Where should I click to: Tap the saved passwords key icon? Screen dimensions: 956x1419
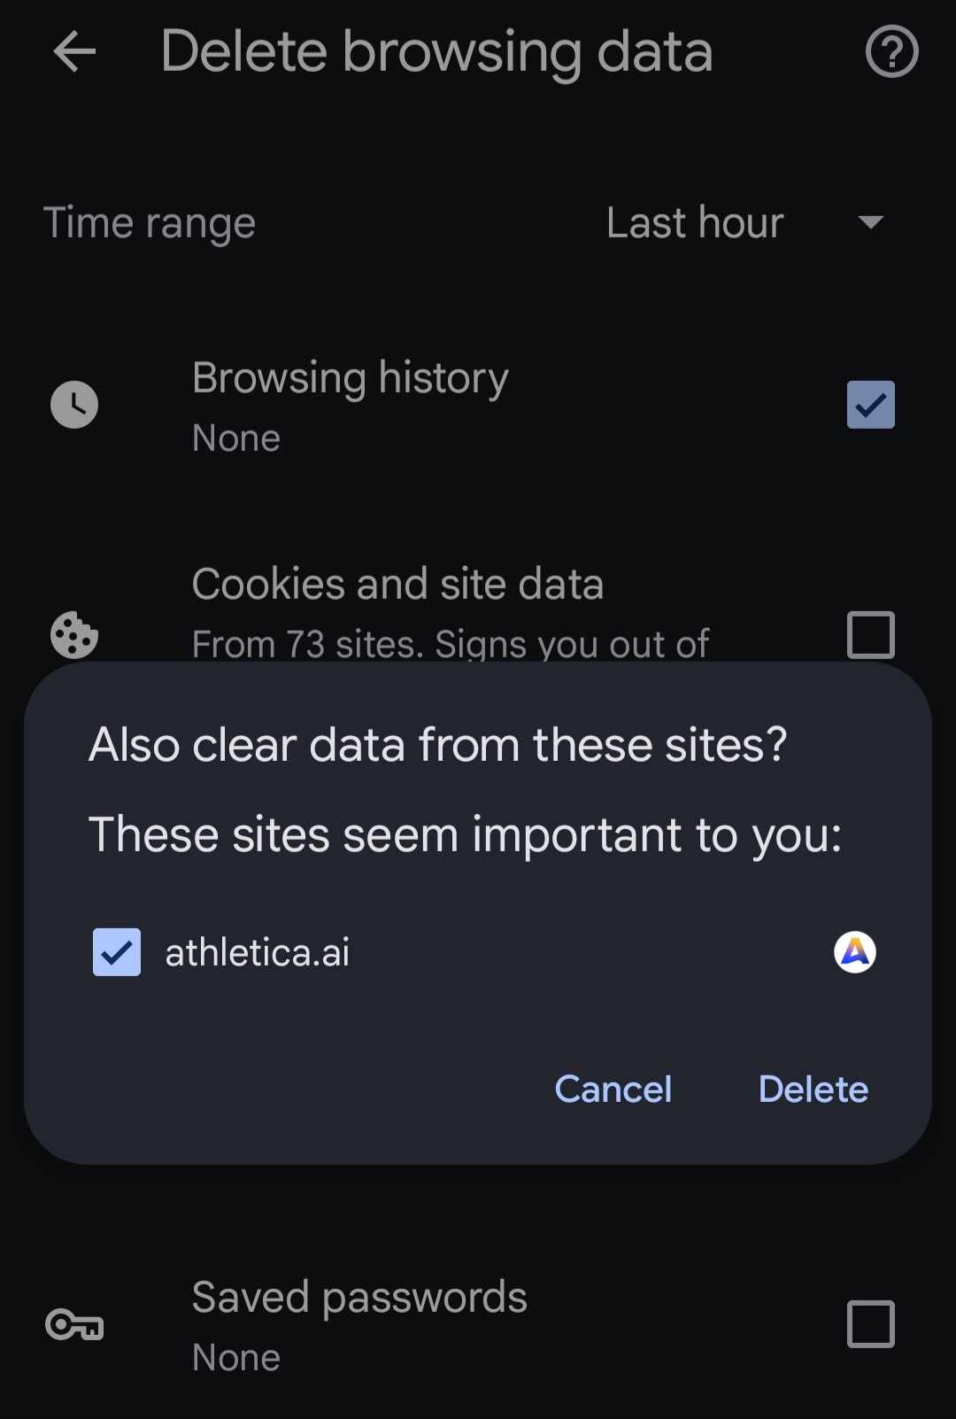tap(74, 1325)
